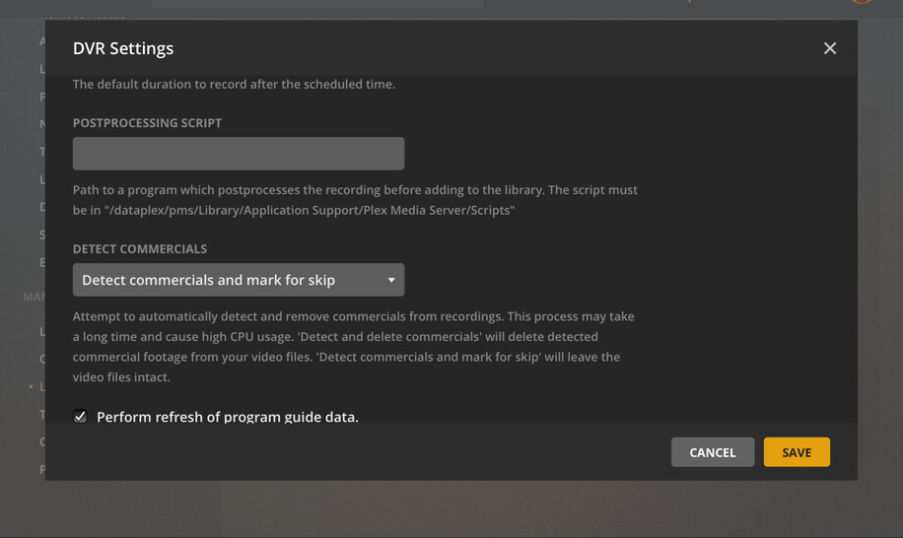Select the orange-dotted active sidebar item
Screen dimensions: 903x538
41,387
